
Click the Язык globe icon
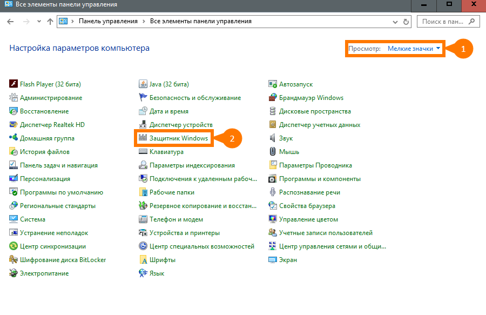[143, 273]
